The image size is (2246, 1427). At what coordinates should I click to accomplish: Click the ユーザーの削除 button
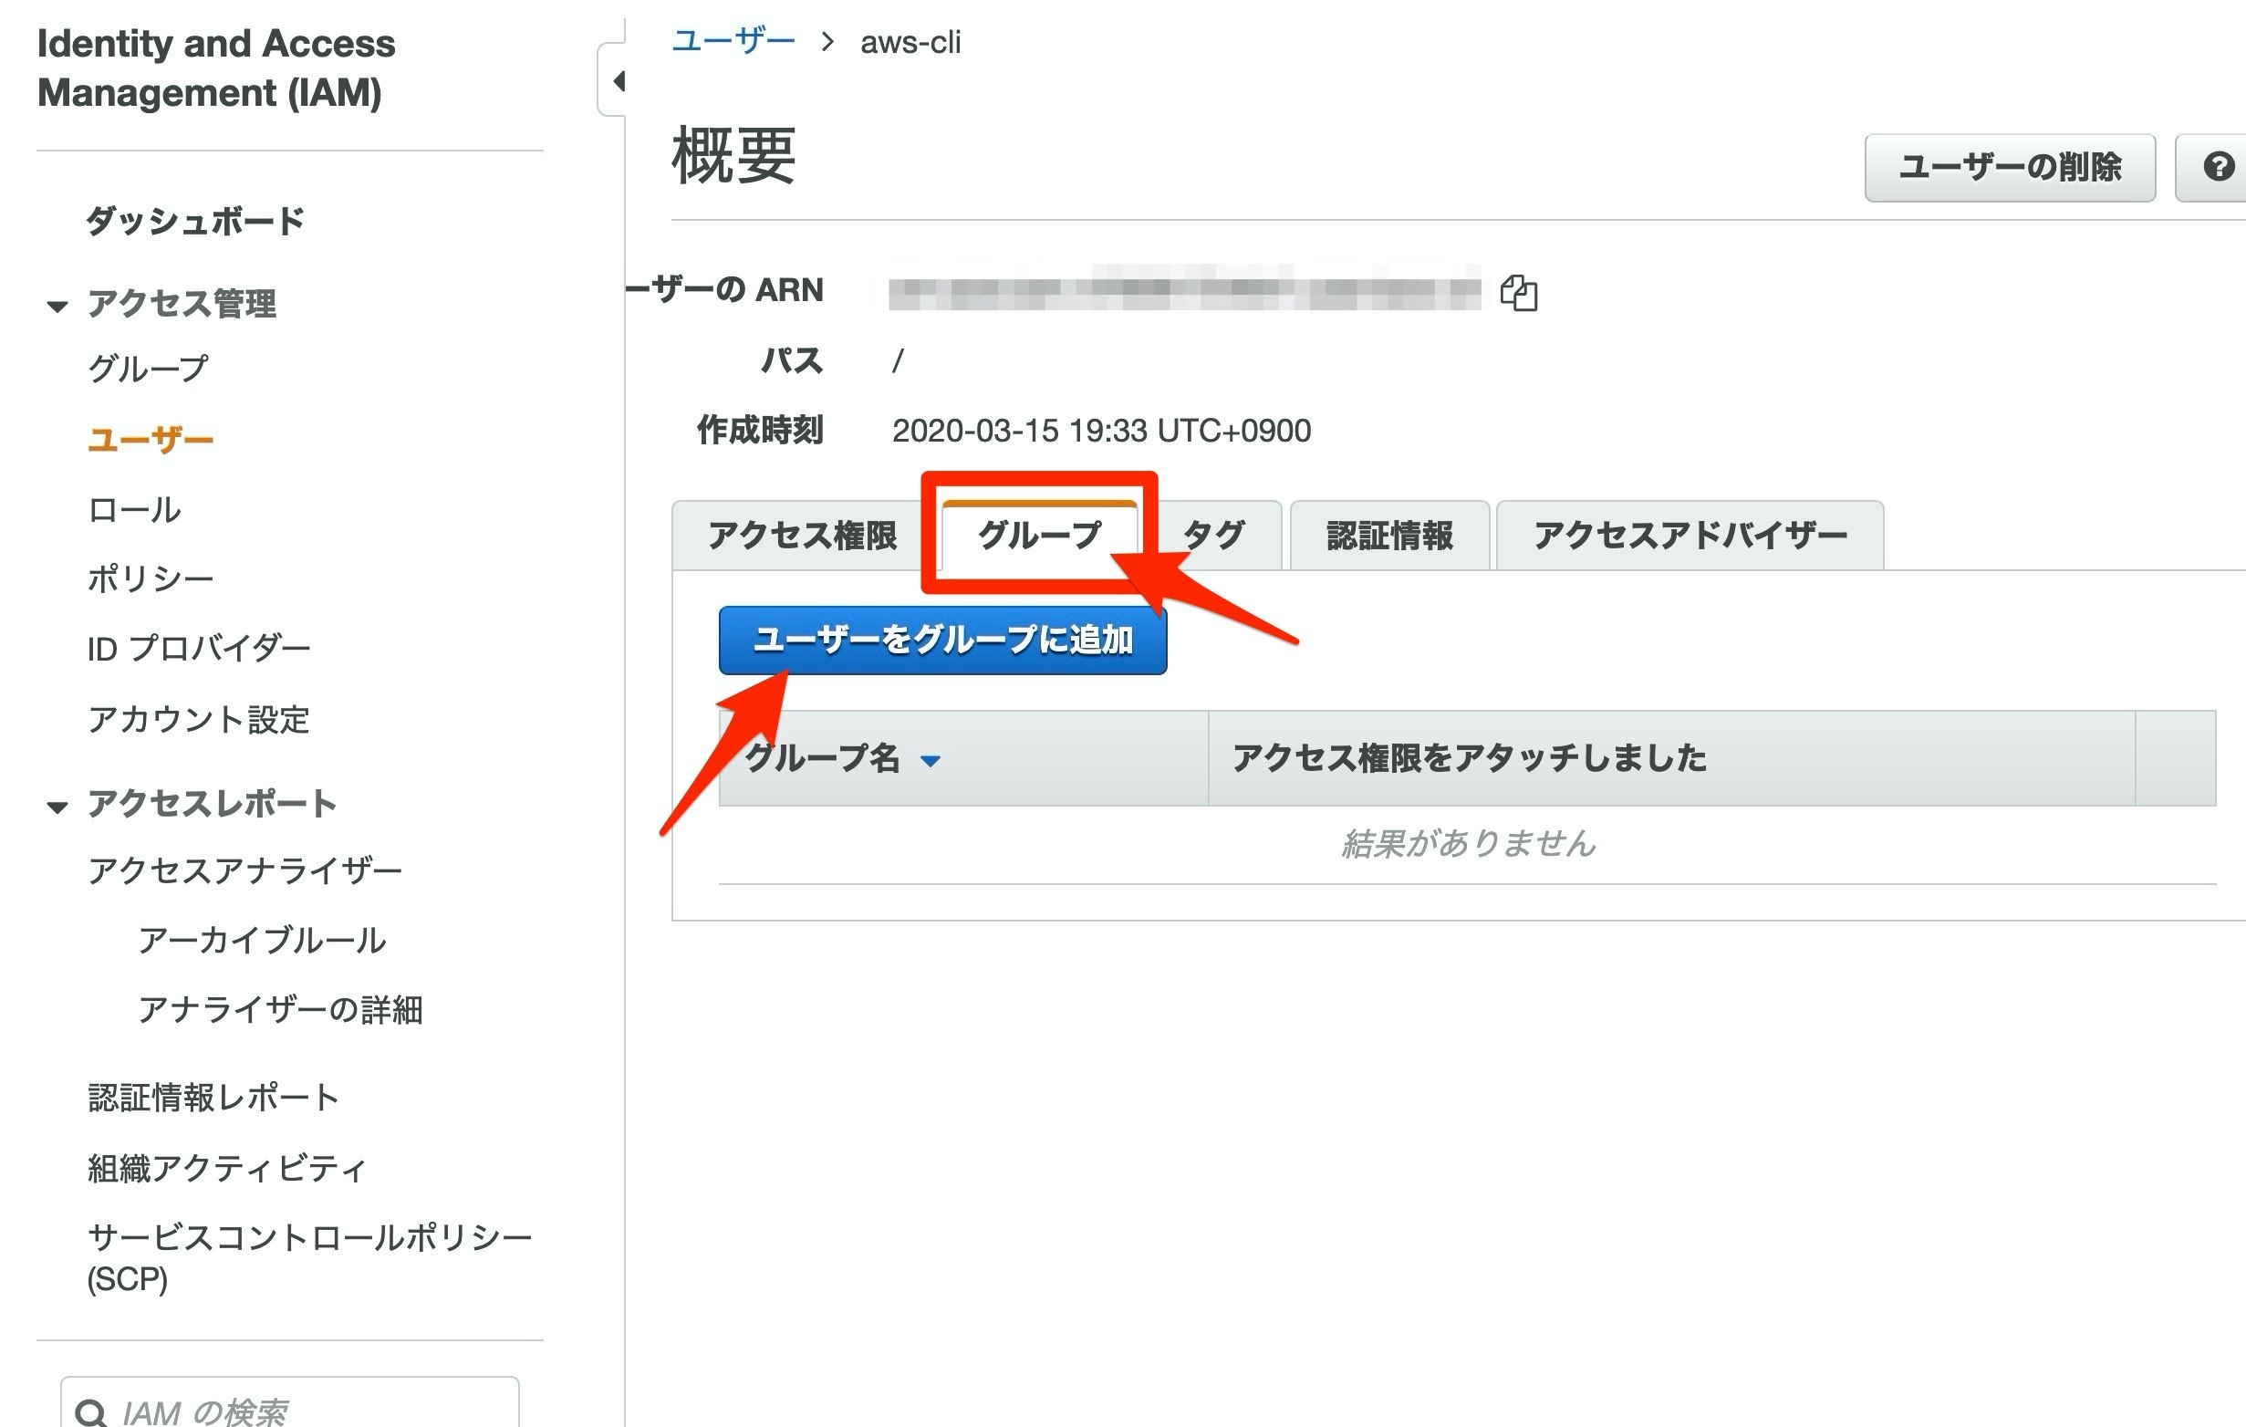click(x=2010, y=167)
